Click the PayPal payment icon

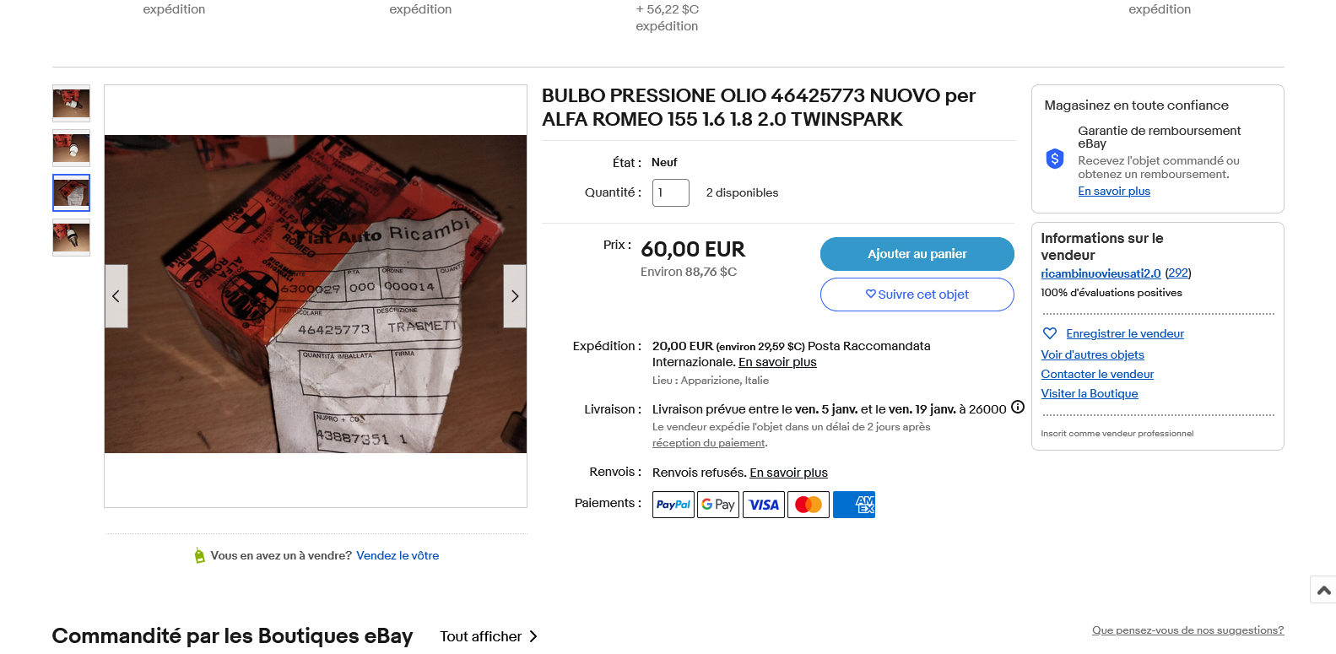(x=673, y=505)
